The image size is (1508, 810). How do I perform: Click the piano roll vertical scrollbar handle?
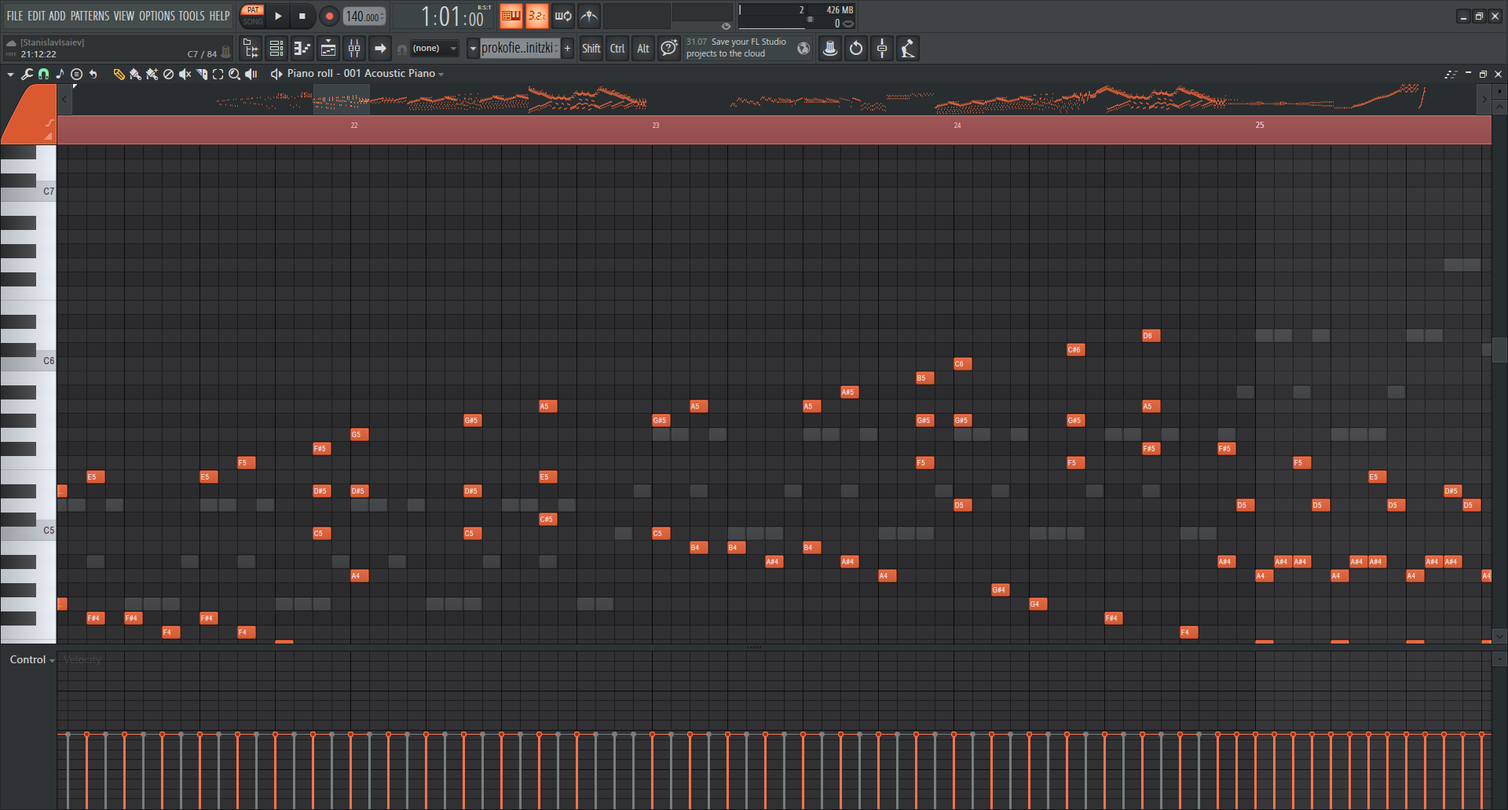[1499, 348]
